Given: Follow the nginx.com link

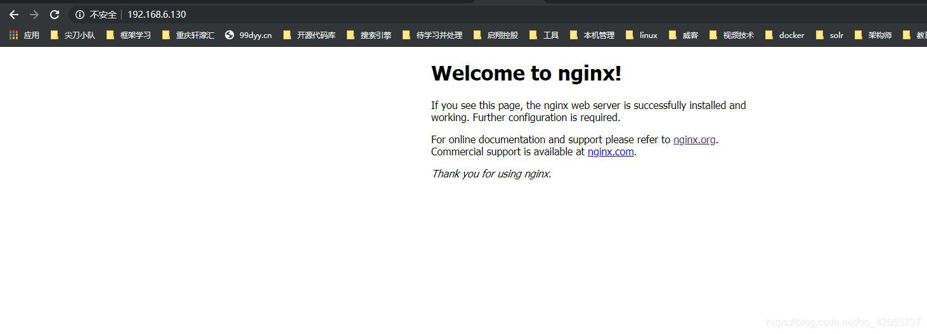Looking at the screenshot, I should tap(611, 151).
